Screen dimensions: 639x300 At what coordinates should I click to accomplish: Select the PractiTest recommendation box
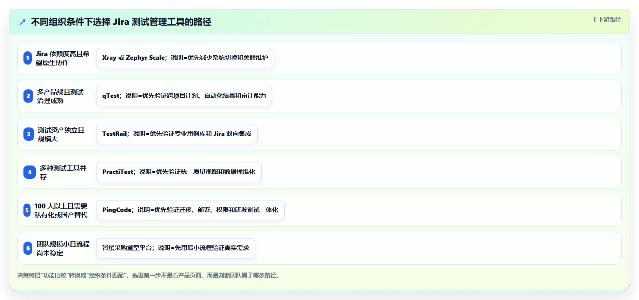point(179,172)
